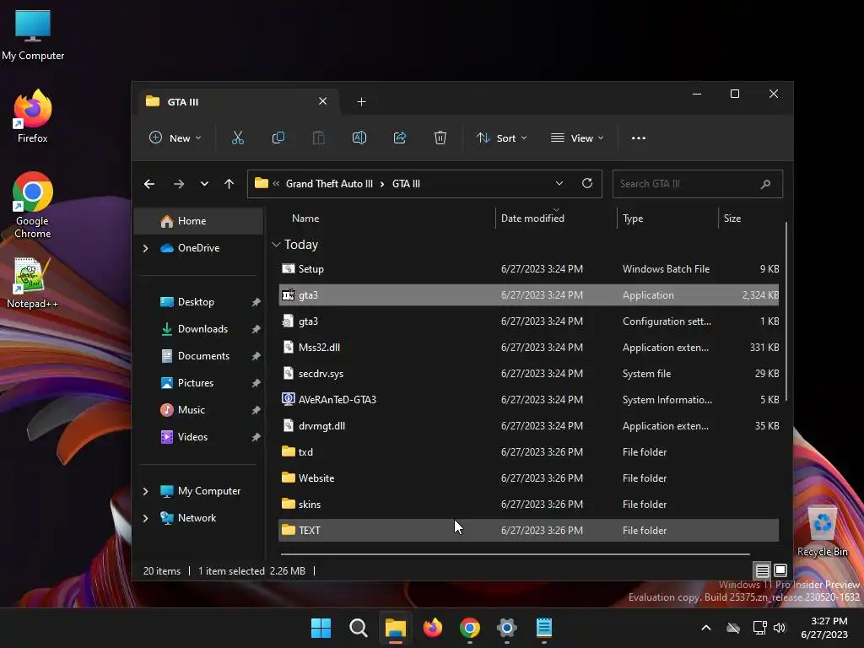Viewport: 864px width, 648px height.
Task: Open the Sort dropdown menu
Action: coord(501,138)
